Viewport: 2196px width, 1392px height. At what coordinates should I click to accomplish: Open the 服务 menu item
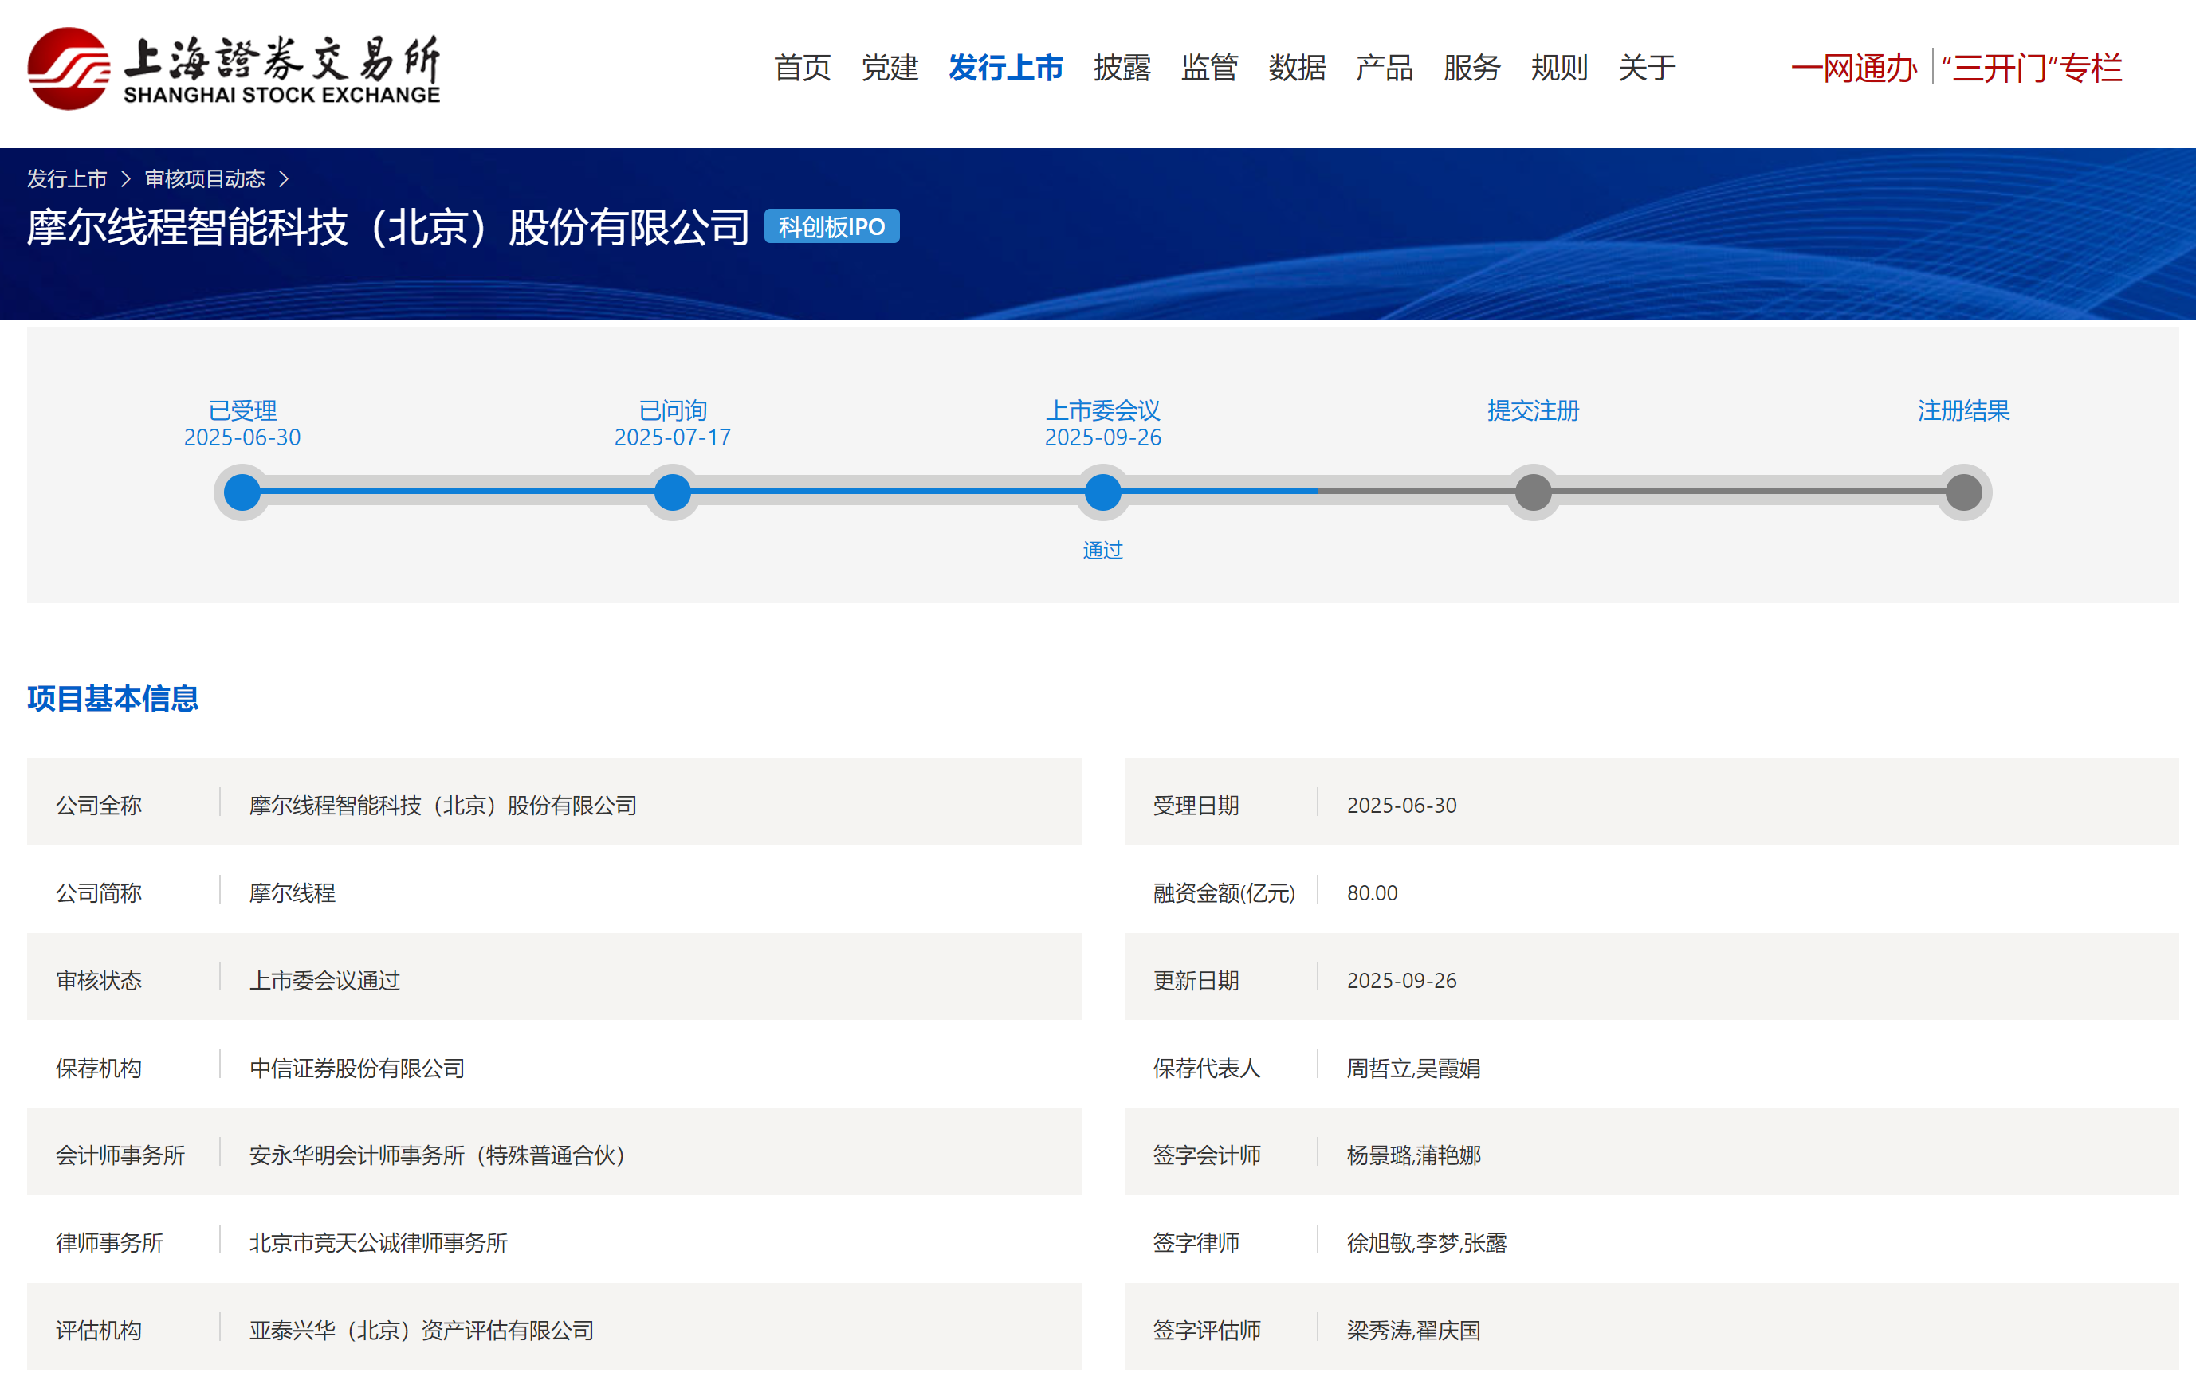point(1471,68)
